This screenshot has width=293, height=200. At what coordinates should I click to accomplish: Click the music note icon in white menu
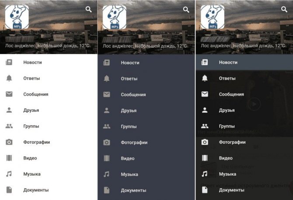[x=9, y=174]
